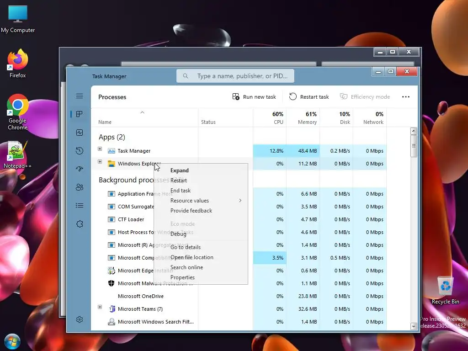The width and height of the screenshot is (468, 351).
Task: Sort by the Status column header
Action: 225,118
